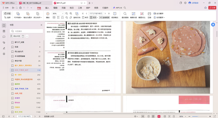Click the 添加书签 add bookmark button
Screen dimensions: 218x118
tap(15, 36)
